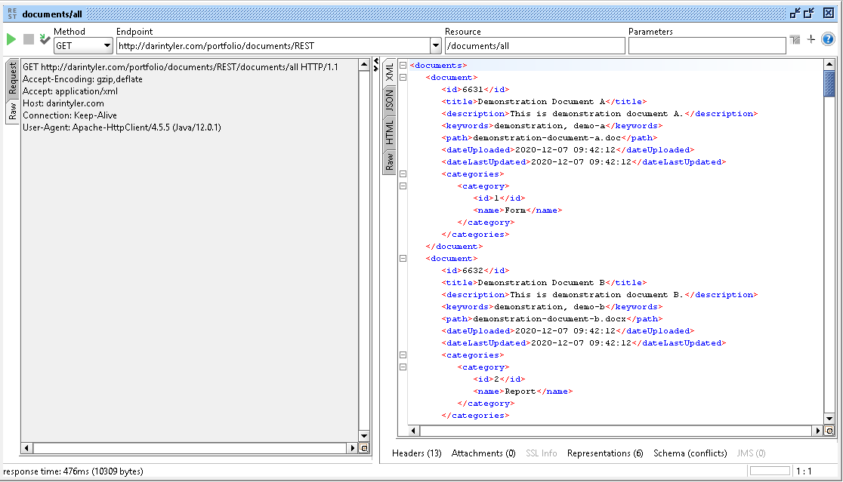
Task: Click the response pane scroll down arrow
Action: coord(829,419)
